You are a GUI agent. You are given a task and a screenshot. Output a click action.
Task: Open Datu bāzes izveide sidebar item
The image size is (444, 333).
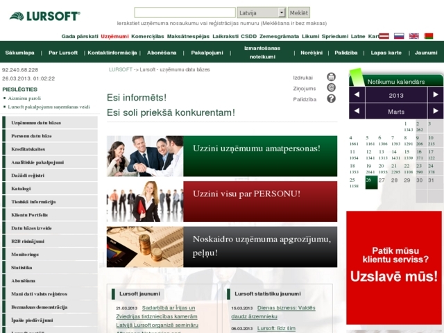[x=50, y=228]
